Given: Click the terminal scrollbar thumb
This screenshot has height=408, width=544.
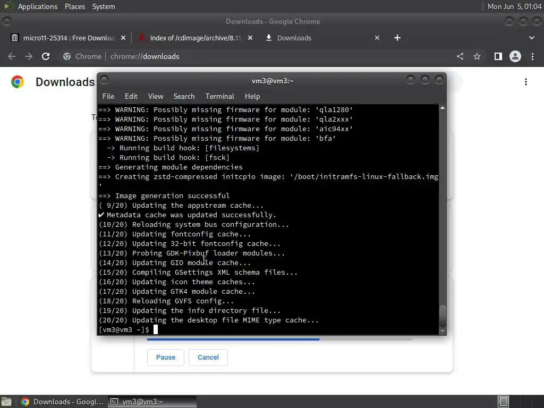Looking at the screenshot, I should point(443,316).
